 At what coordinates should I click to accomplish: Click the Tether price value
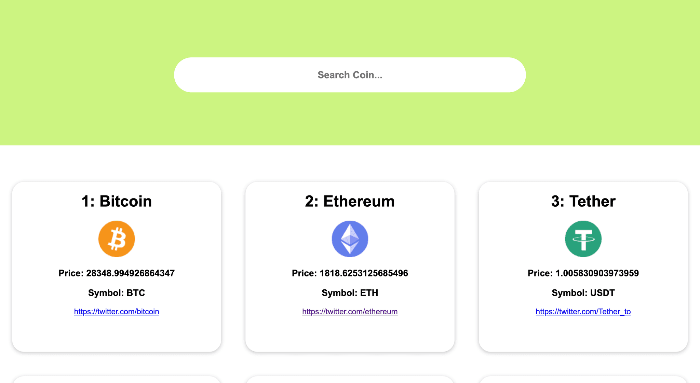coord(597,273)
